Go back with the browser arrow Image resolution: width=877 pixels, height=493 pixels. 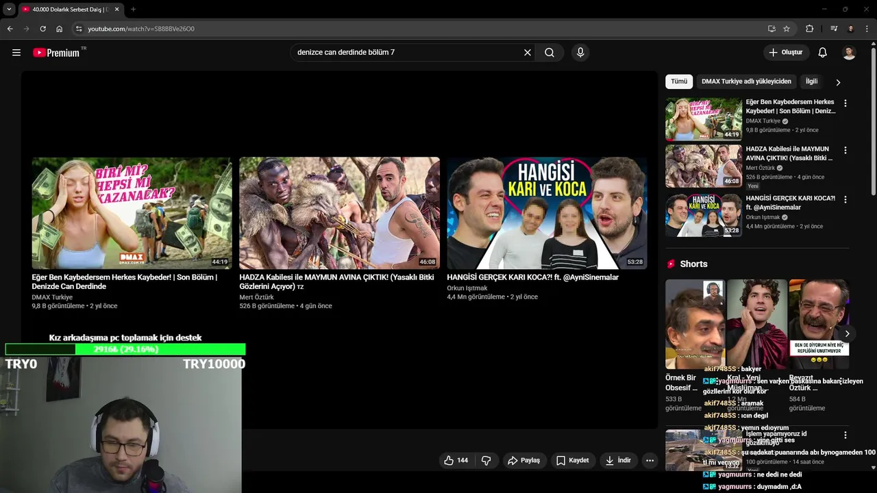point(10,29)
